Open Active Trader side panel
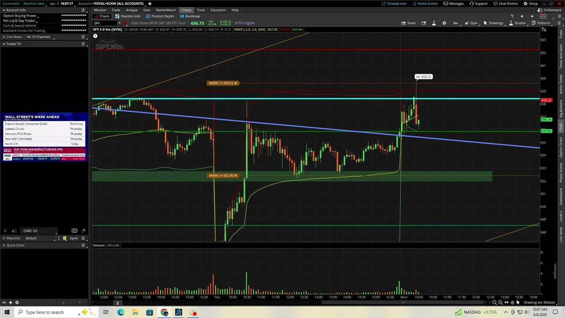Image resolution: width=565 pixels, height=318 pixels. [561, 84]
